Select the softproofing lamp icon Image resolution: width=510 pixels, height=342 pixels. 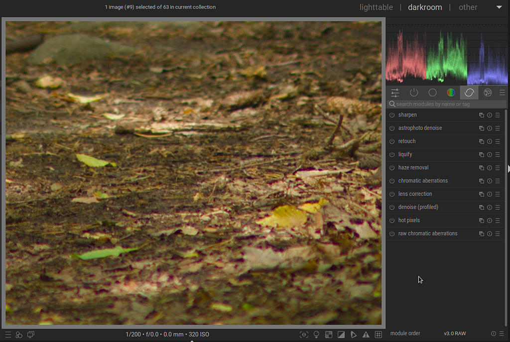316,334
